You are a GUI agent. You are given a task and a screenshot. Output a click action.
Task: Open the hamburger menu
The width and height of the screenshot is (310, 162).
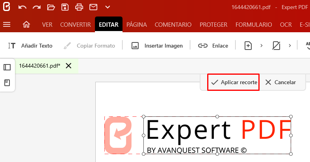pos(7,25)
